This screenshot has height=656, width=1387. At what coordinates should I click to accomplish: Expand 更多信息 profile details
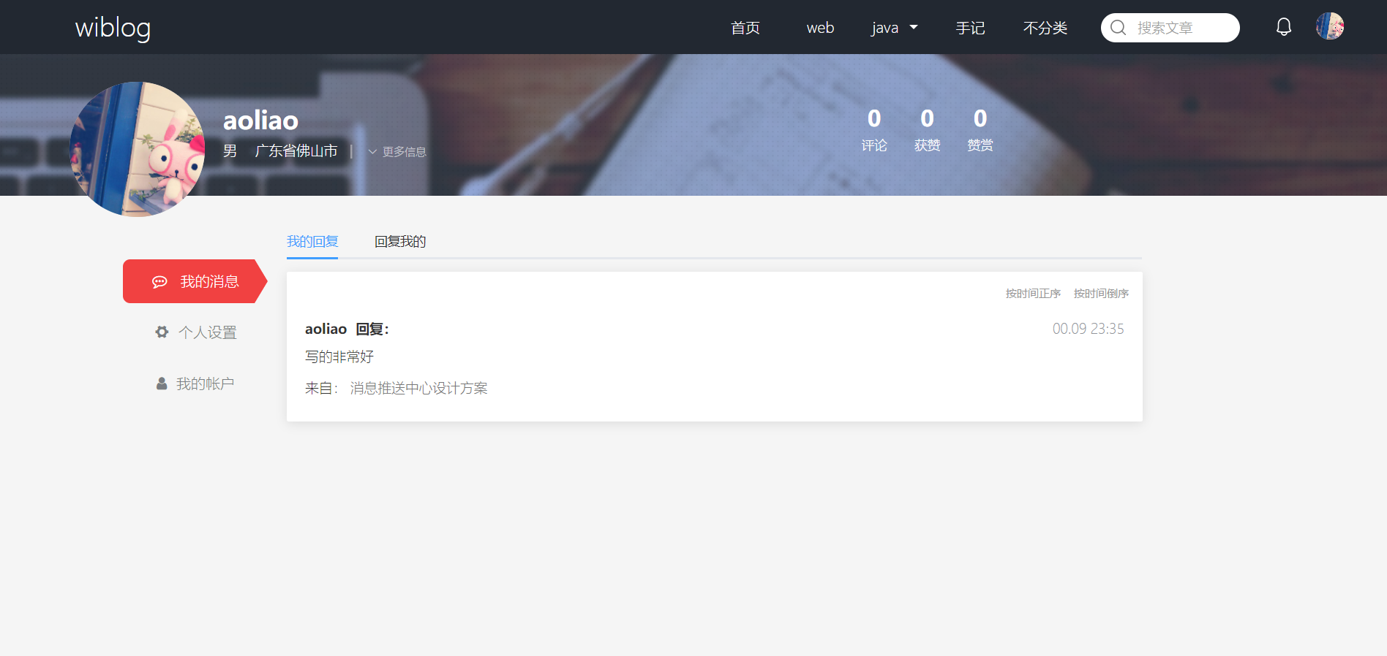coord(397,152)
